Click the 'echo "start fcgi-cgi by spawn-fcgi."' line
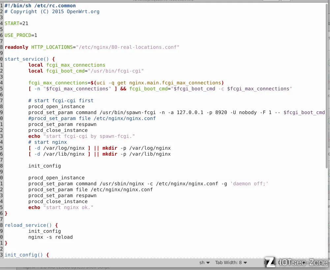The height and width of the screenshot is (270, 330). [81, 136]
